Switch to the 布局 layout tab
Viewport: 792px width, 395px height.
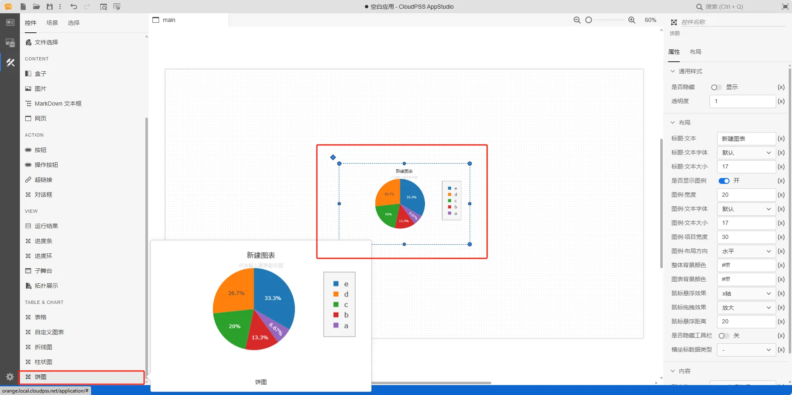click(695, 52)
